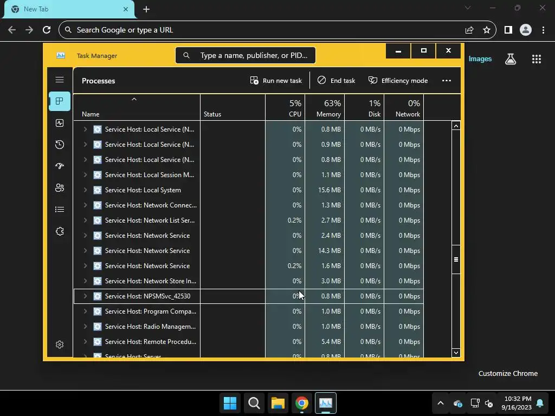555x416 pixels.
Task: Open the Windows Start menu
Action: (x=230, y=403)
